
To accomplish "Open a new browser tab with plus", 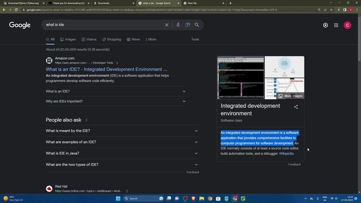I will pyautogui.click(x=230, y=3).
